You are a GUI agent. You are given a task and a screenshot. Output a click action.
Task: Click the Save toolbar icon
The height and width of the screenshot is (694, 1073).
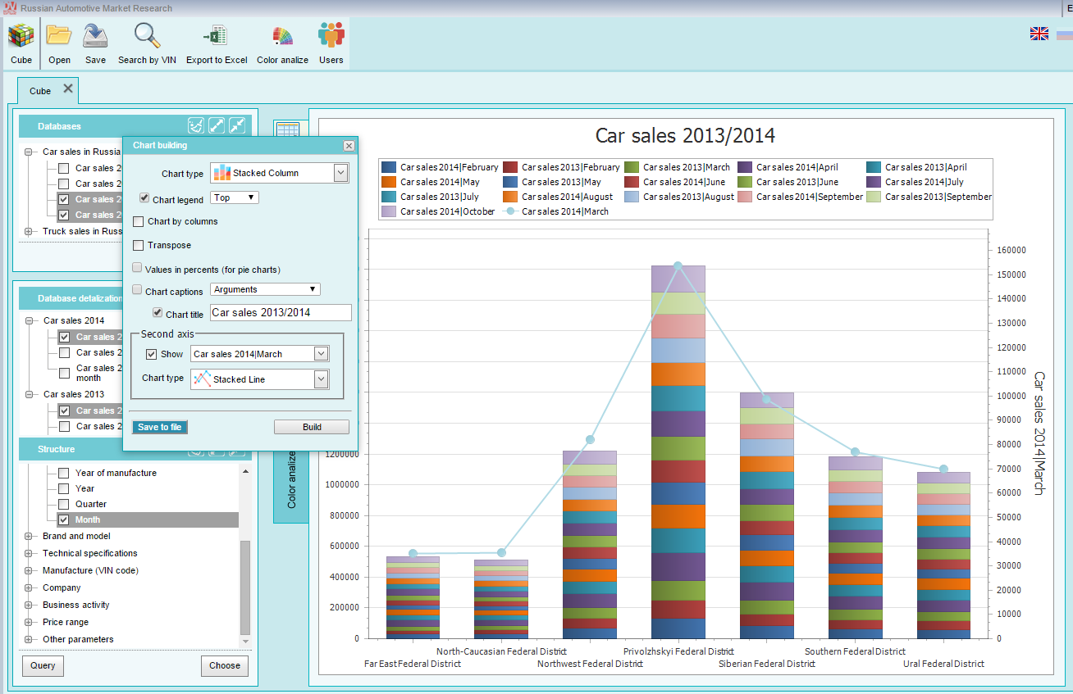tap(95, 37)
